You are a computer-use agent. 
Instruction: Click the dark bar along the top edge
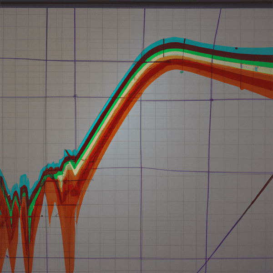136,3
